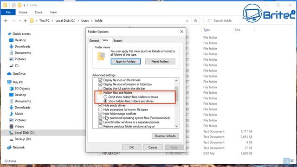Viewport: 297px width, 167px height.
Task: Select OneDrive in the navigation pane
Action: 19,74
